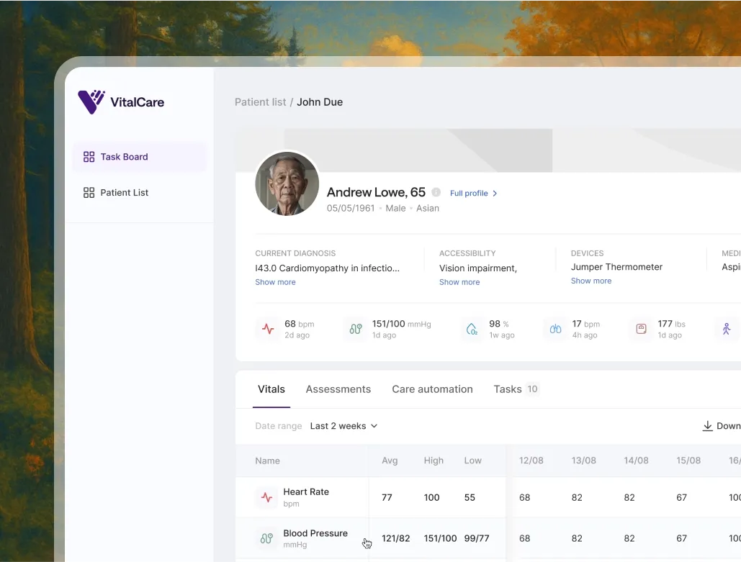Viewport: 741px width, 562px height.
Task: Expand Show more under Current Diagnosis
Action: (x=276, y=282)
